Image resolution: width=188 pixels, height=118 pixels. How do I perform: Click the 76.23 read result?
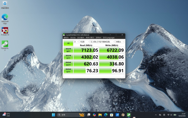click(x=86, y=70)
